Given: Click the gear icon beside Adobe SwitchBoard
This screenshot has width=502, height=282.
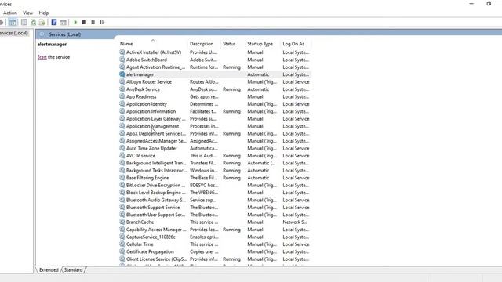Looking at the screenshot, I should click(122, 60).
